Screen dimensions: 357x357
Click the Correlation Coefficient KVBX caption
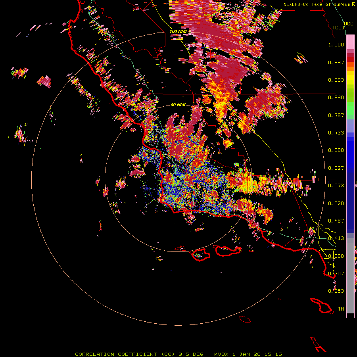(178, 354)
